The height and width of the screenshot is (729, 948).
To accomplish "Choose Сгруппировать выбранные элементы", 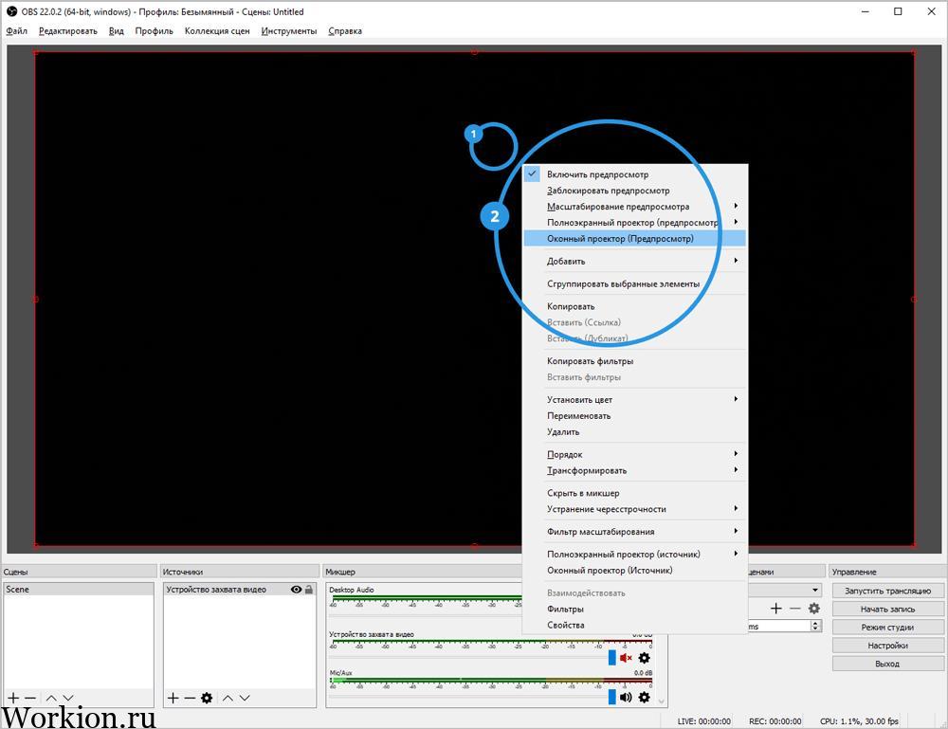I will coord(635,283).
